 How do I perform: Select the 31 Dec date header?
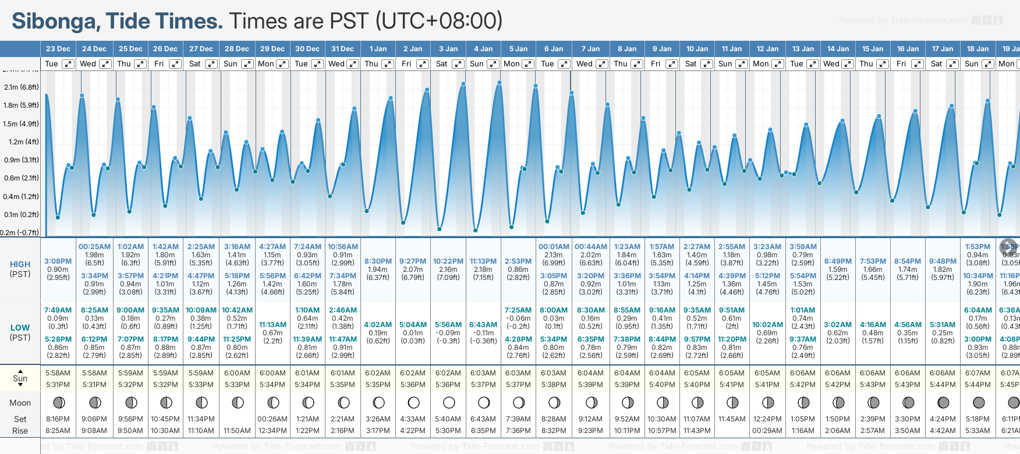[342, 49]
